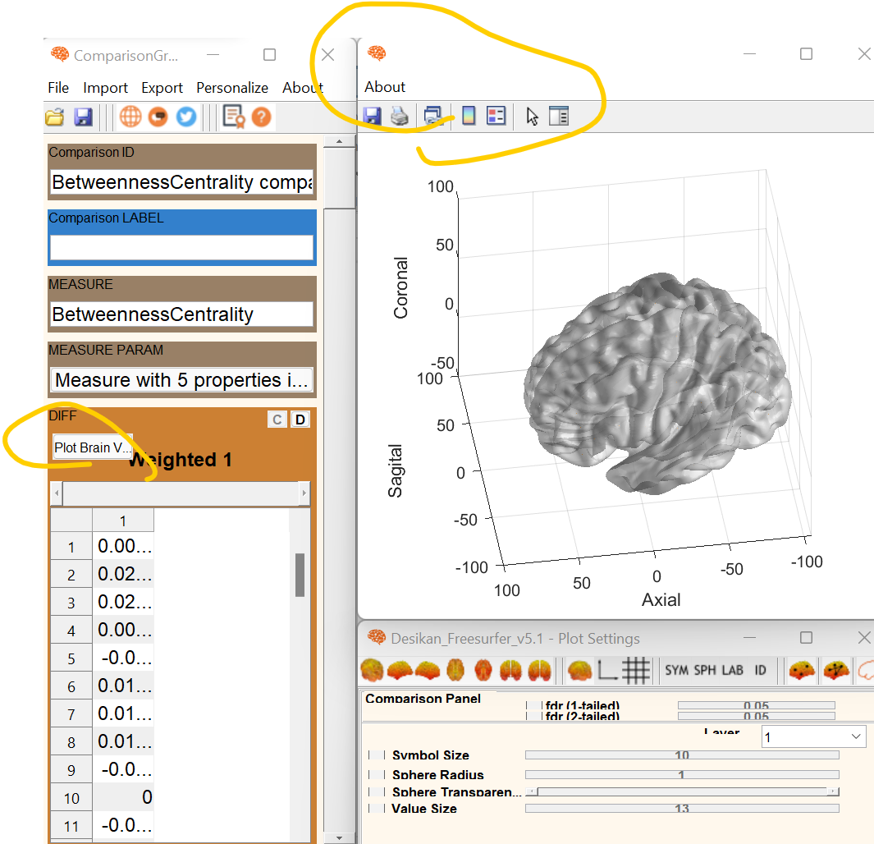The image size is (874, 844).
Task: Select the arrow cursor tool in the brain viewer
Action: (532, 116)
